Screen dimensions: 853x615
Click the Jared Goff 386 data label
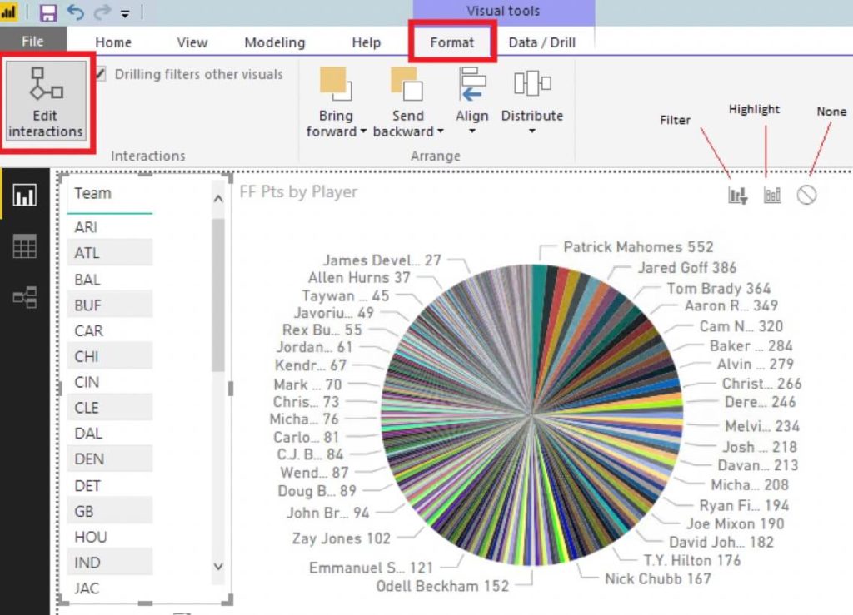tap(687, 267)
